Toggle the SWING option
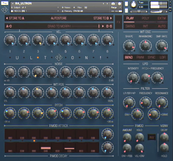Viewport: 173px width, 161px height. coord(130,26)
